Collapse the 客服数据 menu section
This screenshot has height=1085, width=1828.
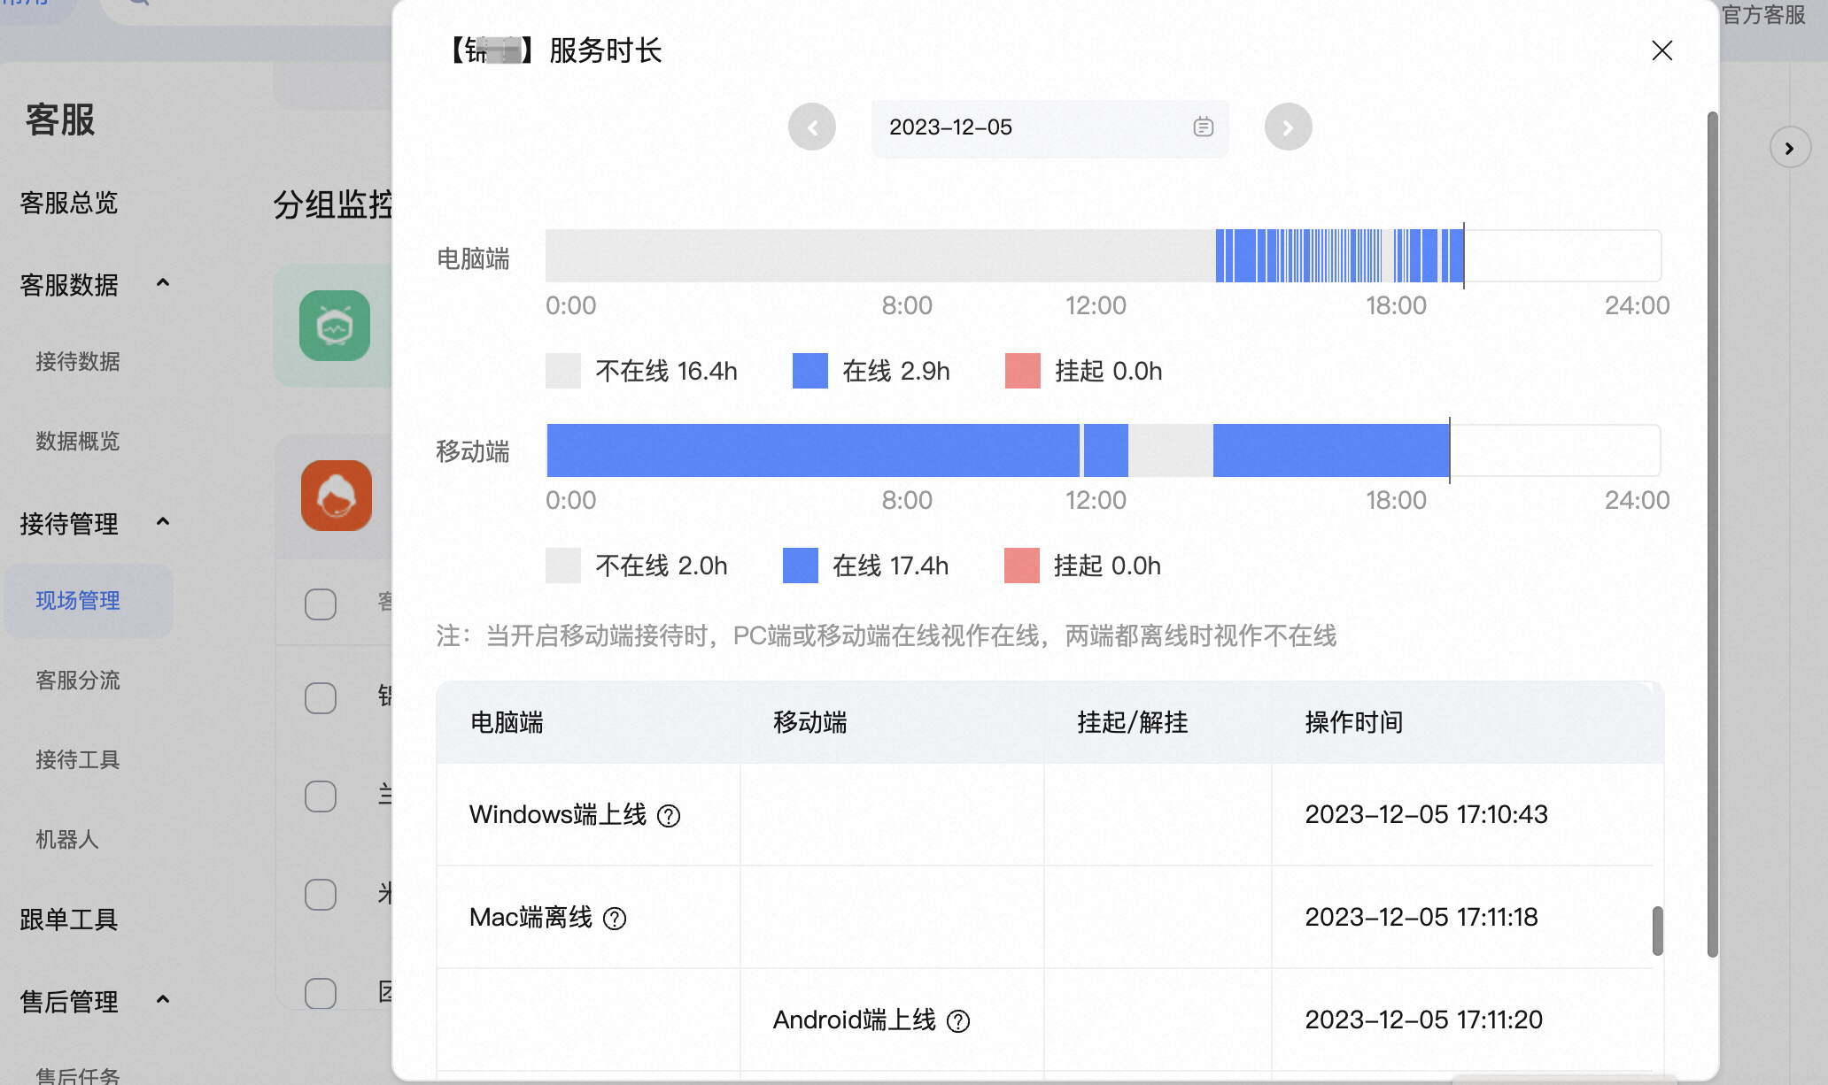pyautogui.click(x=163, y=283)
